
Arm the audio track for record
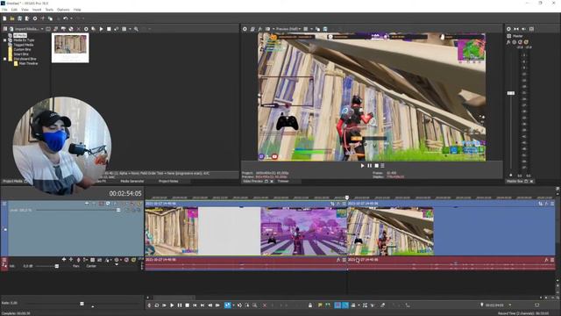point(78,260)
